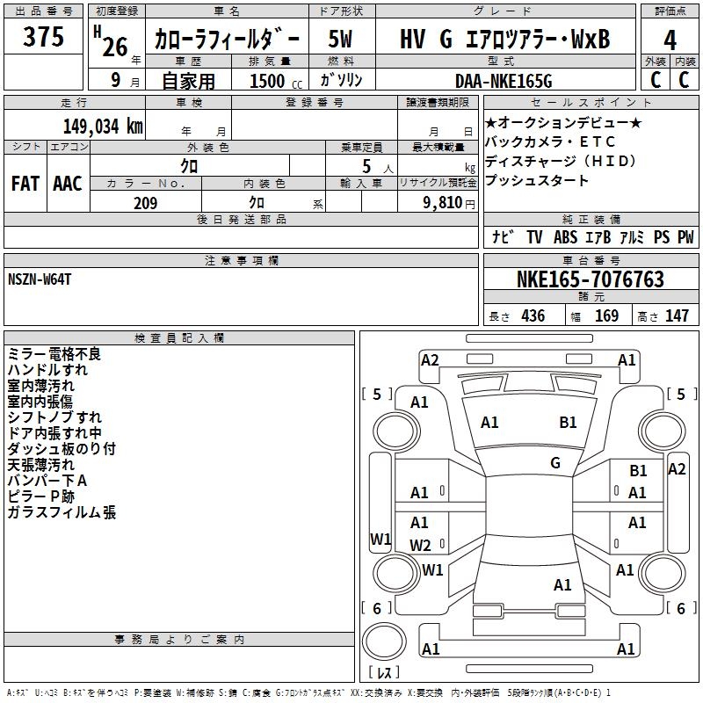Click the model code DAA-NKE165G

pos(504,81)
